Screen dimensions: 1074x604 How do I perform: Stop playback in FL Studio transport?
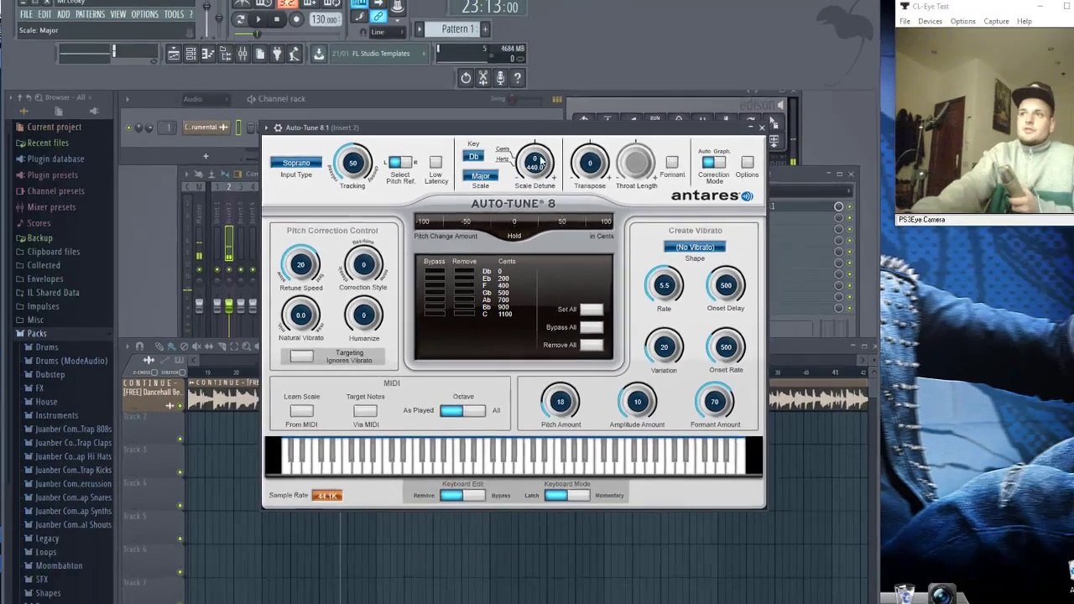[277, 19]
